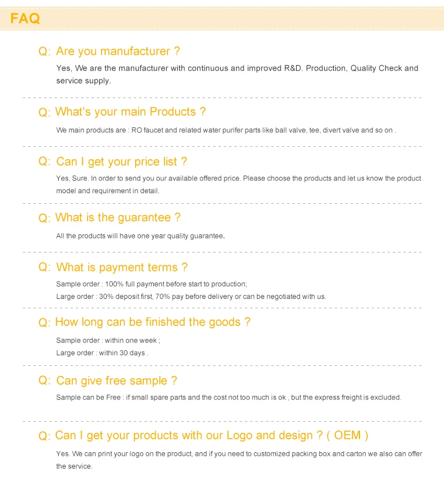Screen dimensions: 444x481
Task: Click 'How long can be finished the goods ?'
Action: [x=153, y=322]
